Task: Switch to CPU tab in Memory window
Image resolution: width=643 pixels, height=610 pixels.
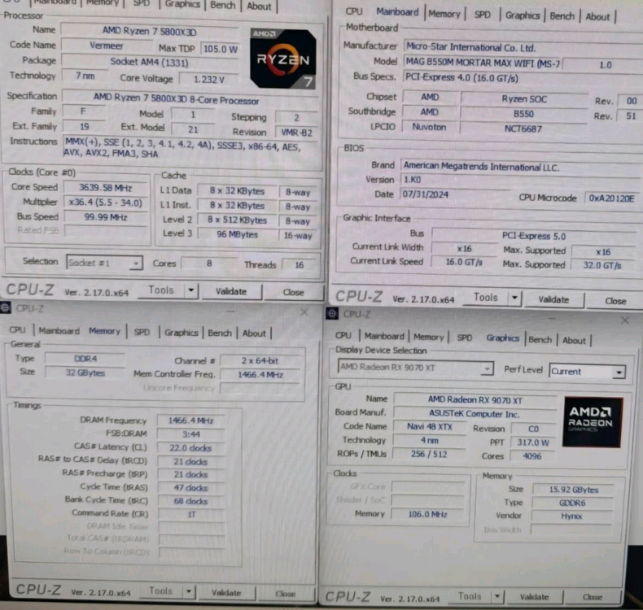Action: 18,329
